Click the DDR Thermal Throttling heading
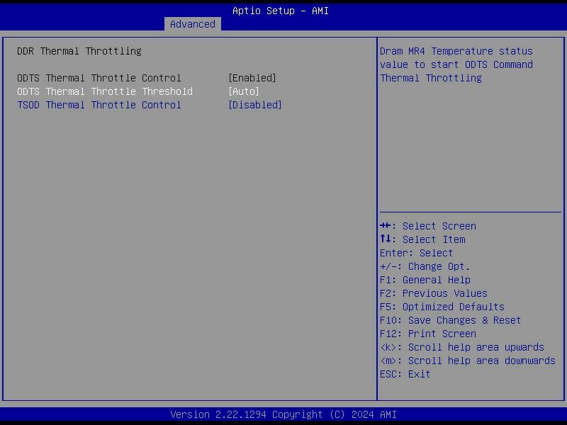567x425 pixels. pos(79,51)
